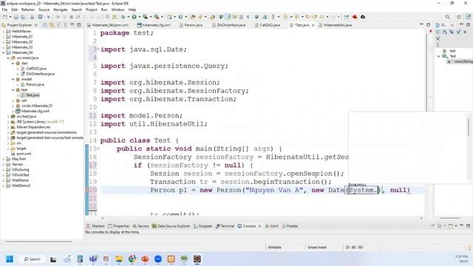Screen dimensions: 473x266
Task: Select JRE System Library in Project Explorer
Action: click(x=40, y=122)
